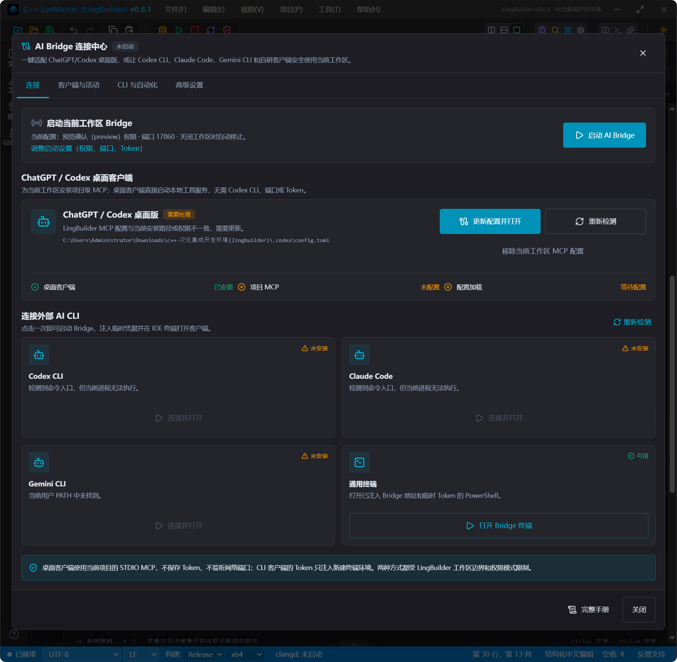Open the Release build configuration dropdown
Screen dimensions: 677x662
click(x=204, y=654)
